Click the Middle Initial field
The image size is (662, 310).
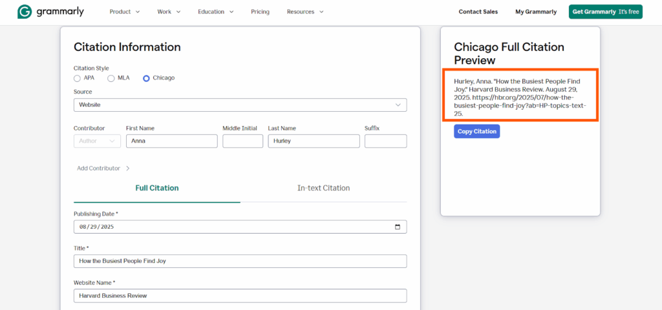point(243,141)
